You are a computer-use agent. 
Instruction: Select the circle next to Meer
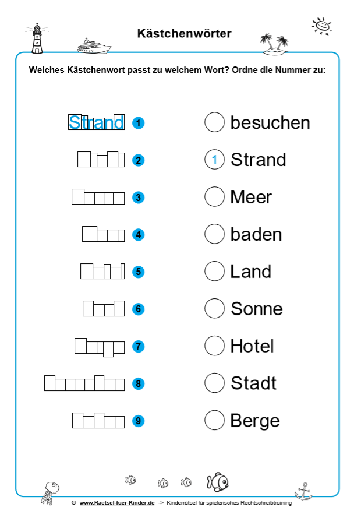[214, 197]
